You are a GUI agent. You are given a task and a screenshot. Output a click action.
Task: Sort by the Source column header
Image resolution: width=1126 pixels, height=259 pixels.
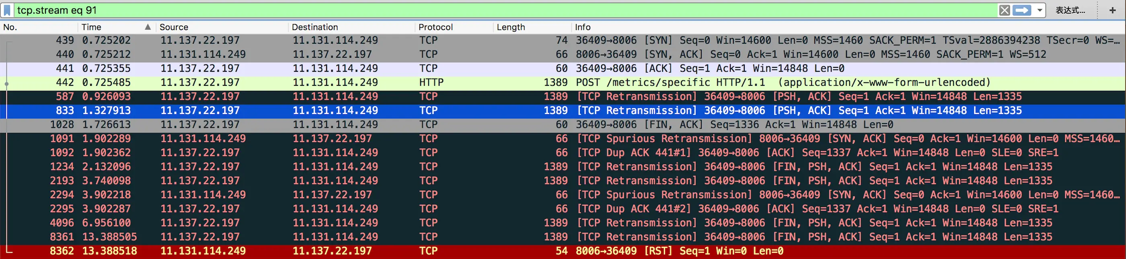(x=222, y=27)
